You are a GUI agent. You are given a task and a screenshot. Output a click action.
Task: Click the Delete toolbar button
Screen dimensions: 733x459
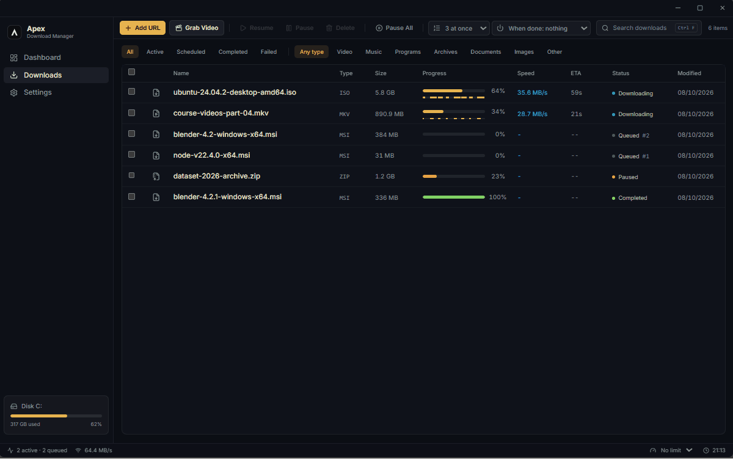click(x=340, y=28)
